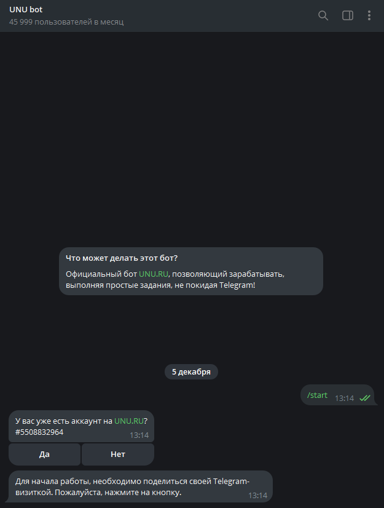This screenshot has height=508, width=384.
Task: Click the "5 декабря" date badge
Action: [191, 372]
